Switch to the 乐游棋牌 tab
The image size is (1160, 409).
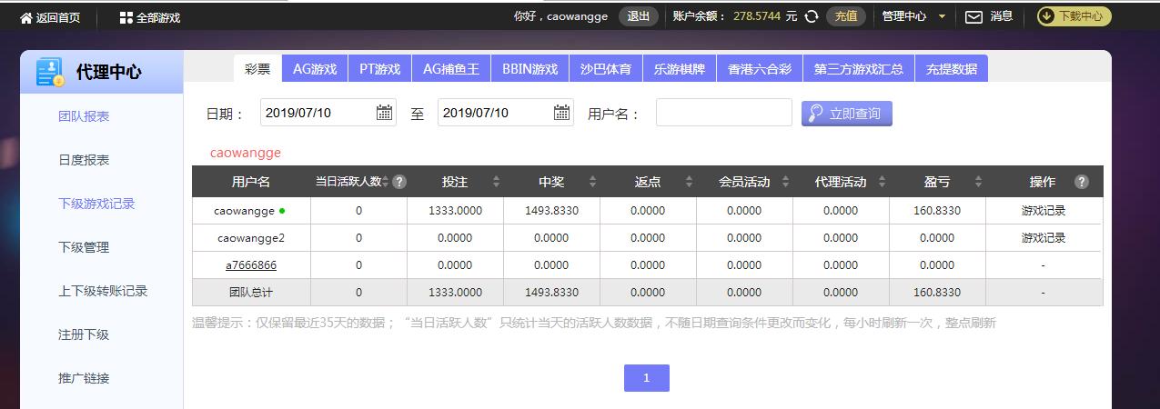[x=679, y=68]
